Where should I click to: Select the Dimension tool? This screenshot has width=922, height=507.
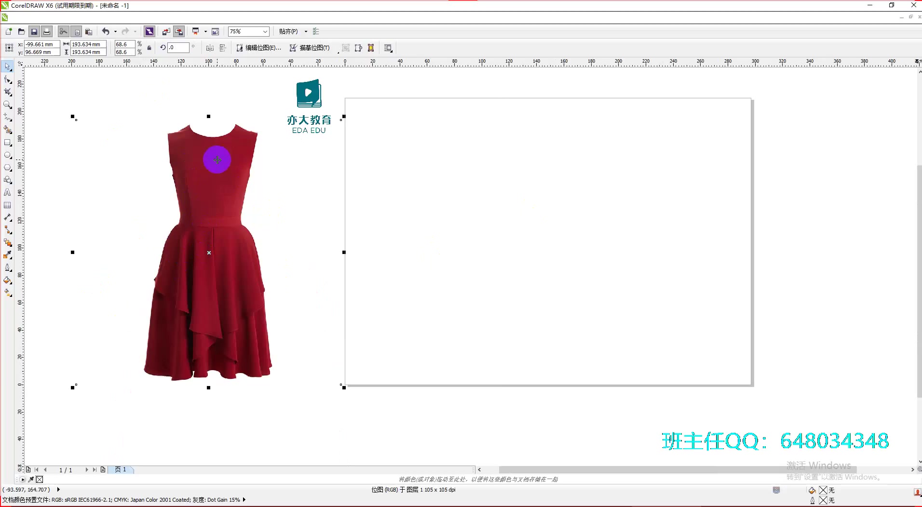(x=7, y=218)
